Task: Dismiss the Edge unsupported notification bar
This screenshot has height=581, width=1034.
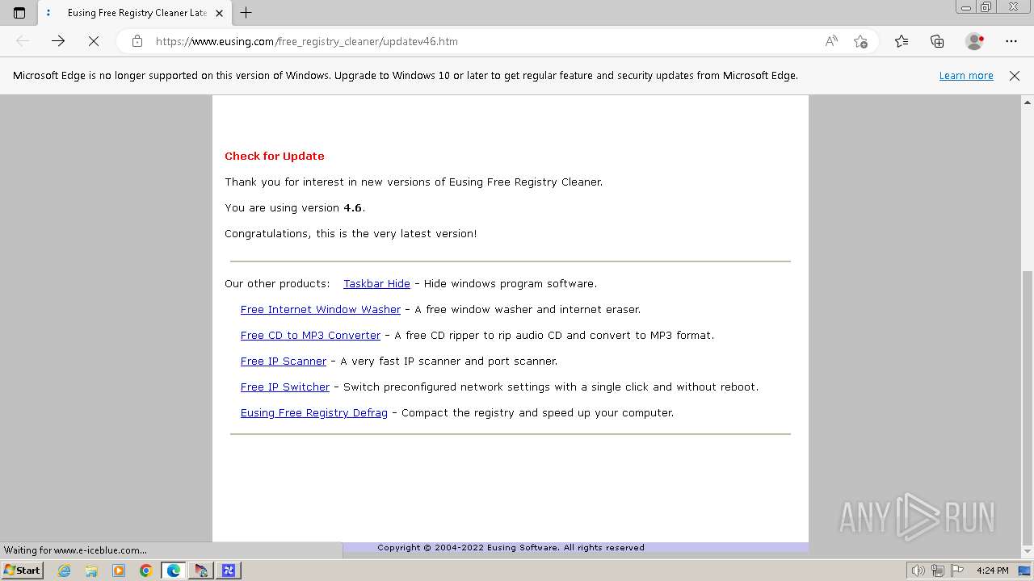Action: tap(1015, 76)
